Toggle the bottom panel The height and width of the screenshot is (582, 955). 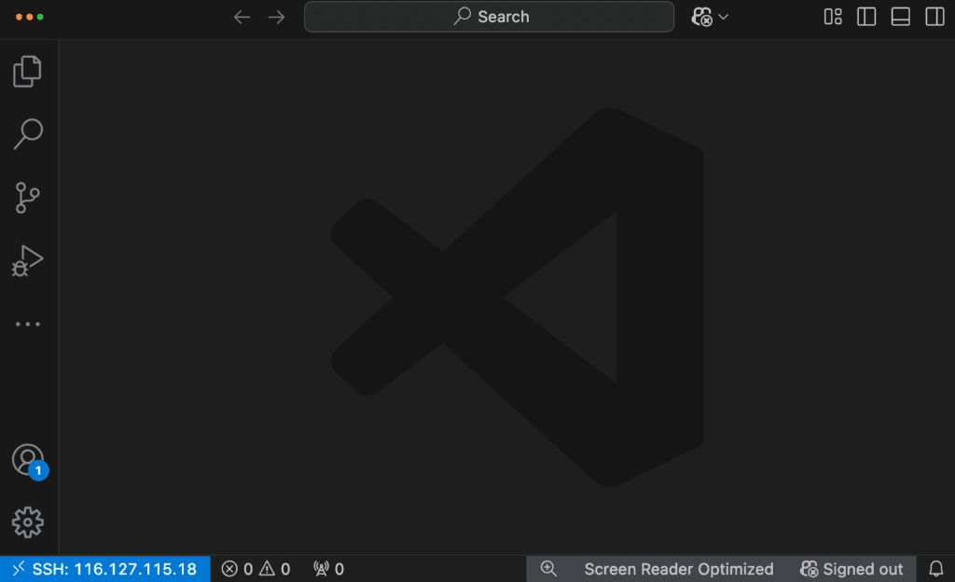pos(901,17)
